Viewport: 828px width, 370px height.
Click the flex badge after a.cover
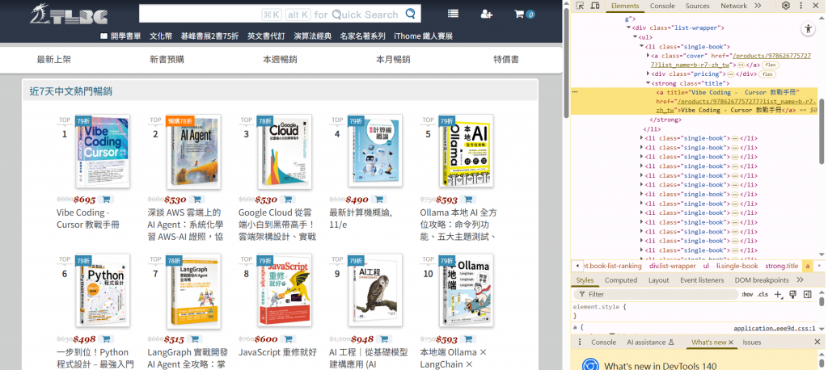[x=771, y=65]
